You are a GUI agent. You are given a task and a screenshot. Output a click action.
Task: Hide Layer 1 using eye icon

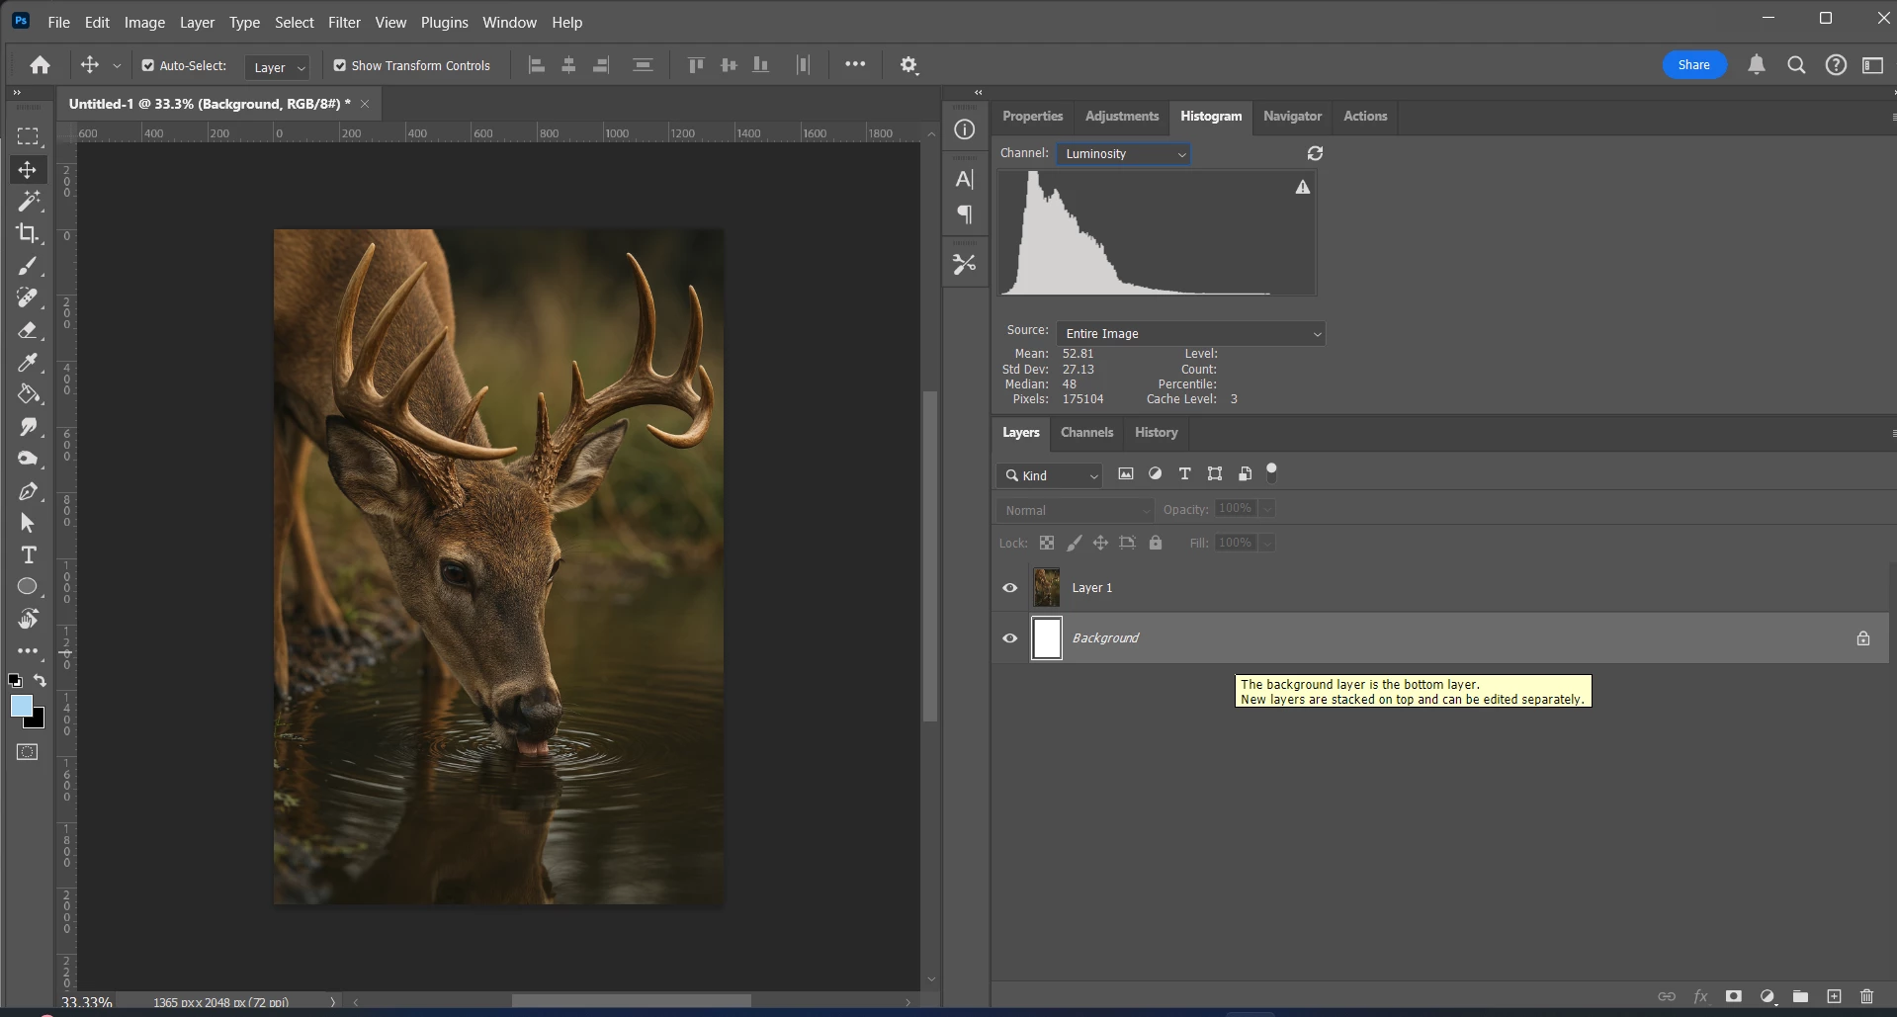pyautogui.click(x=1009, y=588)
